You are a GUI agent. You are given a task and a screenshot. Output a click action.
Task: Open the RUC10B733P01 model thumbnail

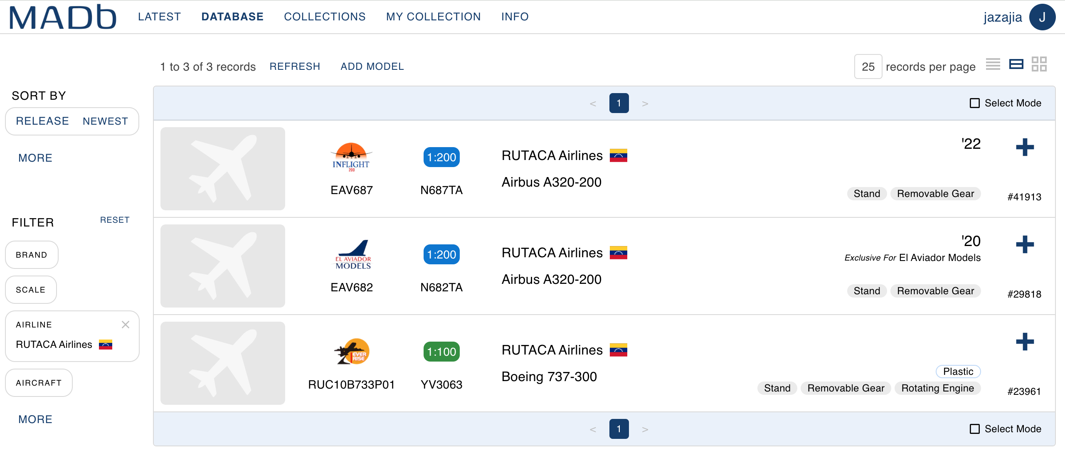click(x=223, y=363)
